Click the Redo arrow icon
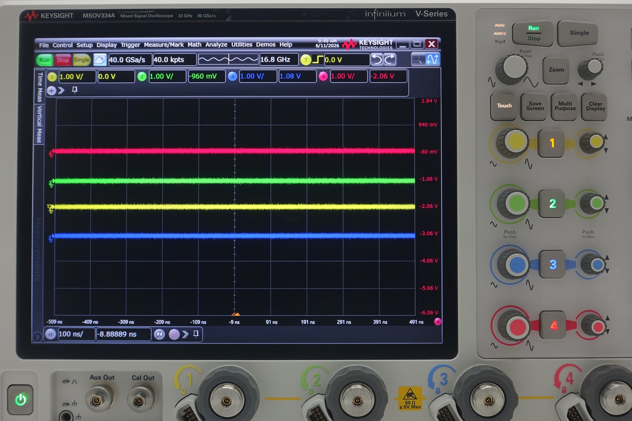 pyautogui.click(x=389, y=59)
